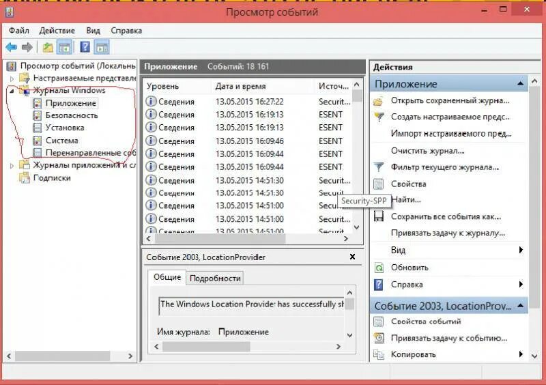
Task: Expand the Настраиваемые представления tree node
Action: click(x=12, y=78)
